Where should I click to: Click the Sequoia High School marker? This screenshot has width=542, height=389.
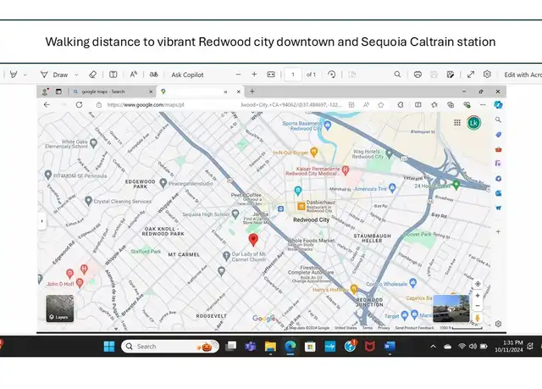[x=235, y=214]
